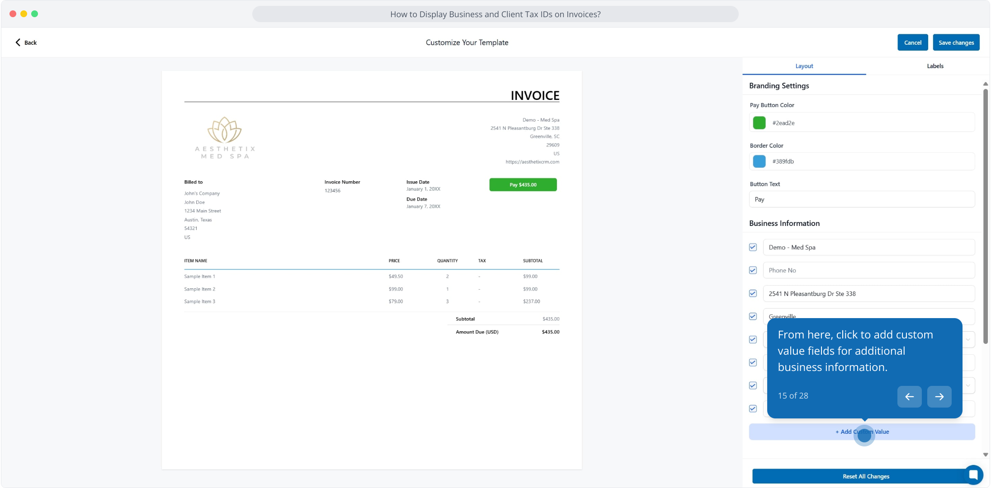
Task: Click the highlighted hotspot on Add Custom Value
Action: pyautogui.click(x=864, y=435)
